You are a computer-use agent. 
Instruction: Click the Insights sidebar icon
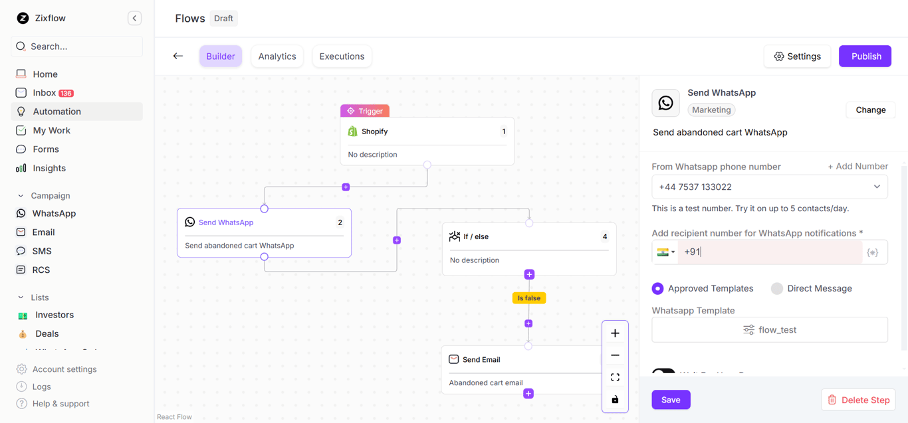point(21,168)
